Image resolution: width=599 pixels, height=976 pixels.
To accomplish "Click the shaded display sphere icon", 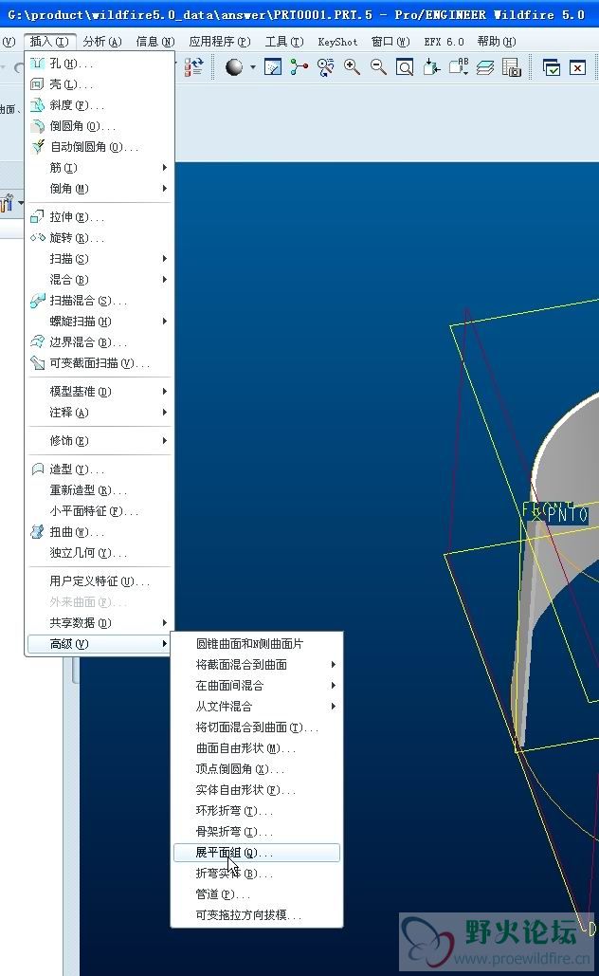I will pos(234,66).
